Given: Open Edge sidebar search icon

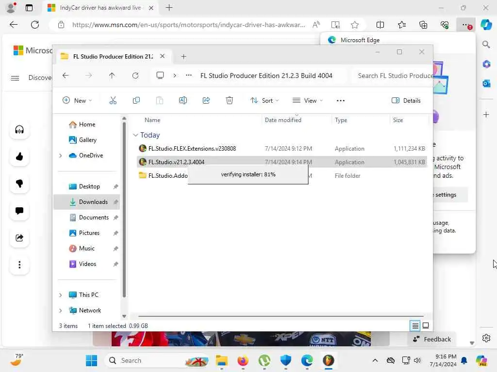Looking at the screenshot, I should pyautogui.click(x=486, y=45).
